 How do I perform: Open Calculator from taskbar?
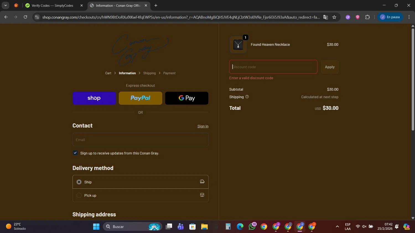(228, 227)
